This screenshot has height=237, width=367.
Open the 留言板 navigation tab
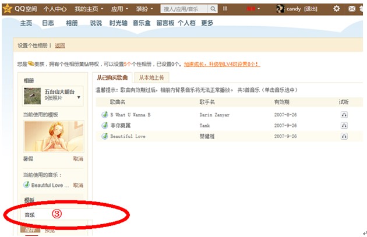[x=165, y=23]
